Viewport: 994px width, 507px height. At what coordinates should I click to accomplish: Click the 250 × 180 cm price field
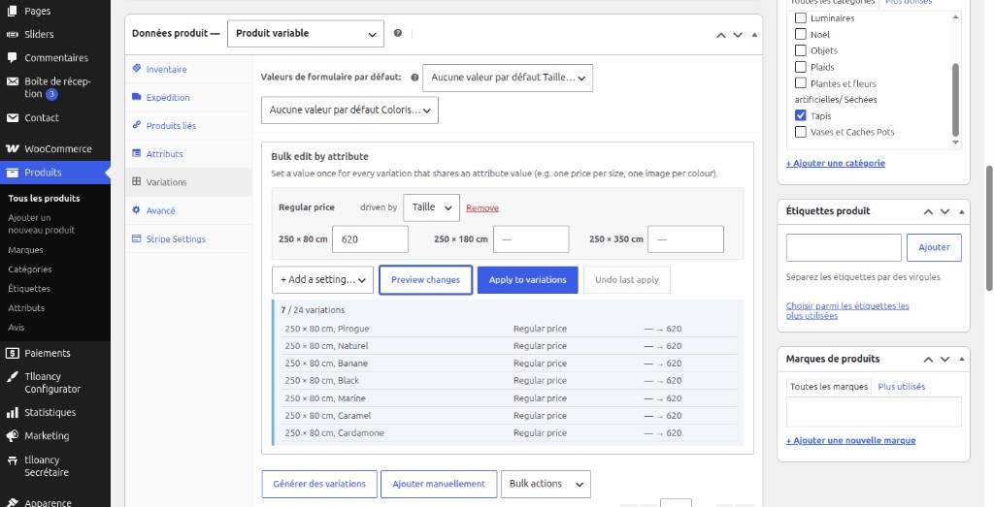pos(531,239)
